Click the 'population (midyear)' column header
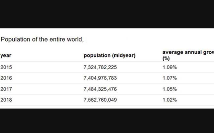Image resolution: width=214 pixels, height=133 pixels. click(x=110, y=56)
